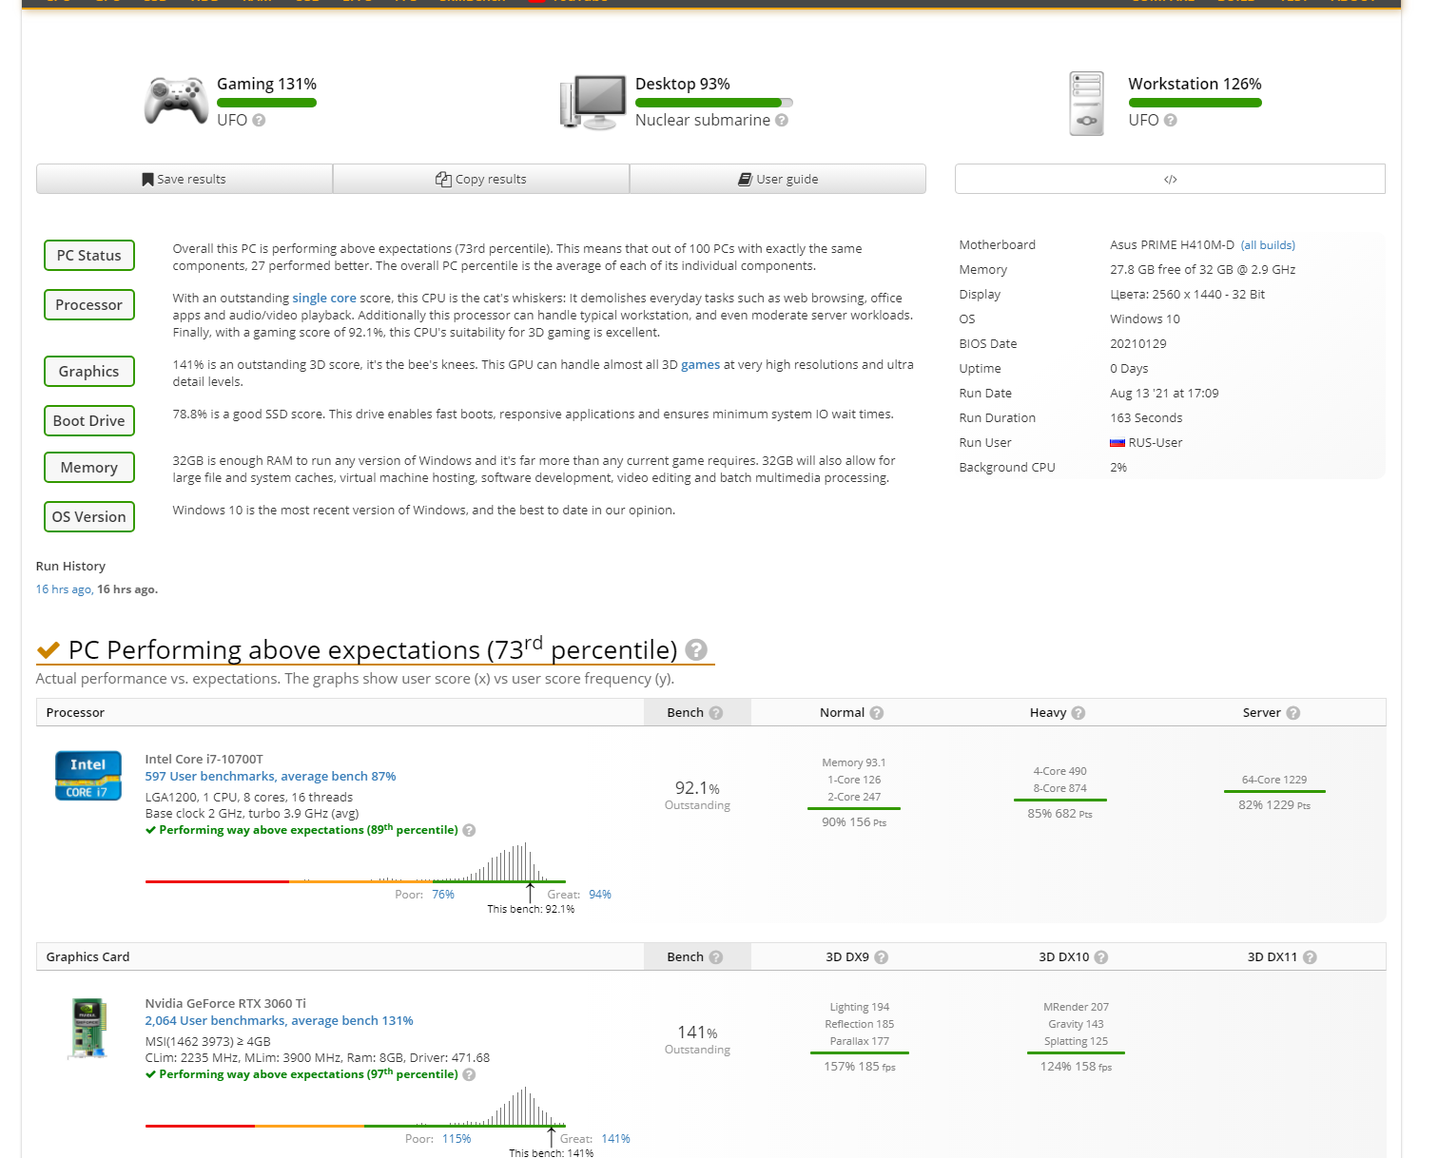The height and width of the screenshot is (1158, 1438).
Task: Open 'all builds' motherboard link
Action: click(1268, 245)
